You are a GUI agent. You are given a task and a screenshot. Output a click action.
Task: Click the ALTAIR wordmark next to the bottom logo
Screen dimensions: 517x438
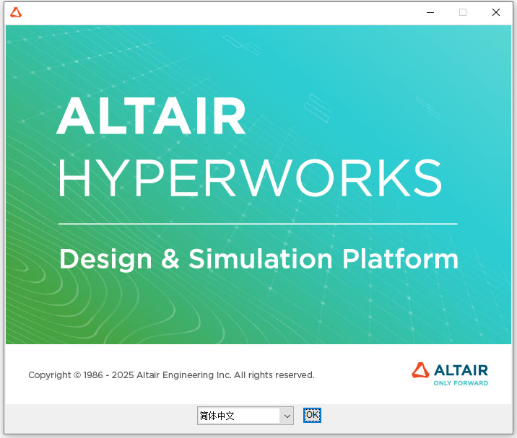point(461,370)
